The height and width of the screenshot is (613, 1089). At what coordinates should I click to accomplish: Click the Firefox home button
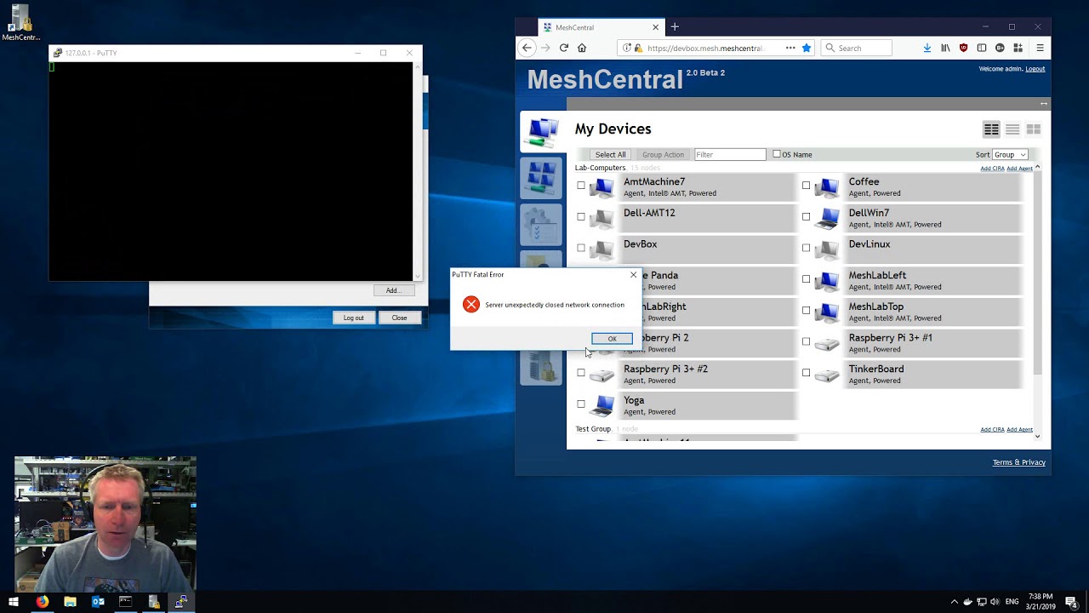point(582,49)
